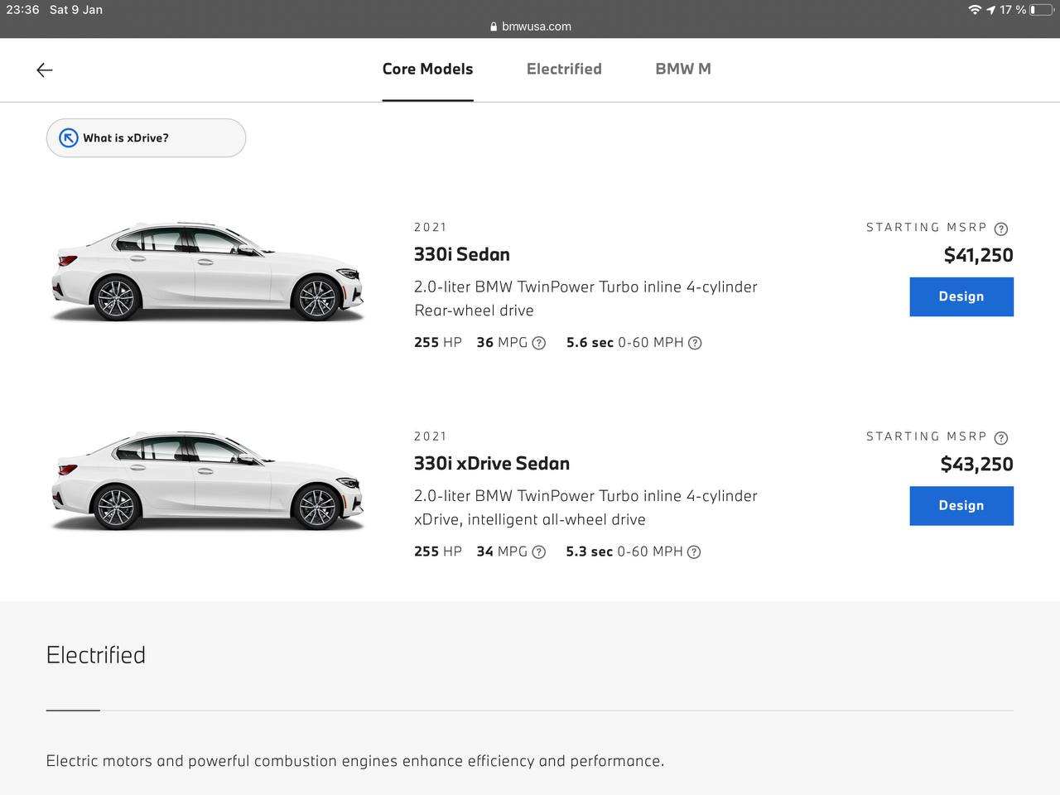Show 0-60 info icon beside 5.3 sec
This screenshot has width=1060, height=795.
pos(694,552)
